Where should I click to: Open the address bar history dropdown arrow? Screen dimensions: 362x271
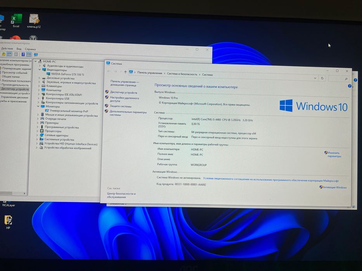point(315,78)
